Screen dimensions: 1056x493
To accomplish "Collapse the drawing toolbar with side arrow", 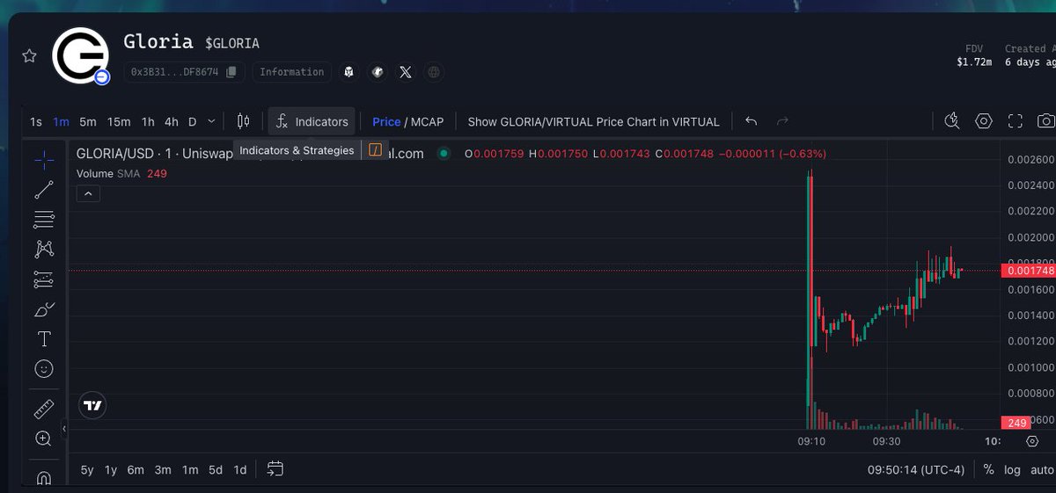I will [63, 429].
